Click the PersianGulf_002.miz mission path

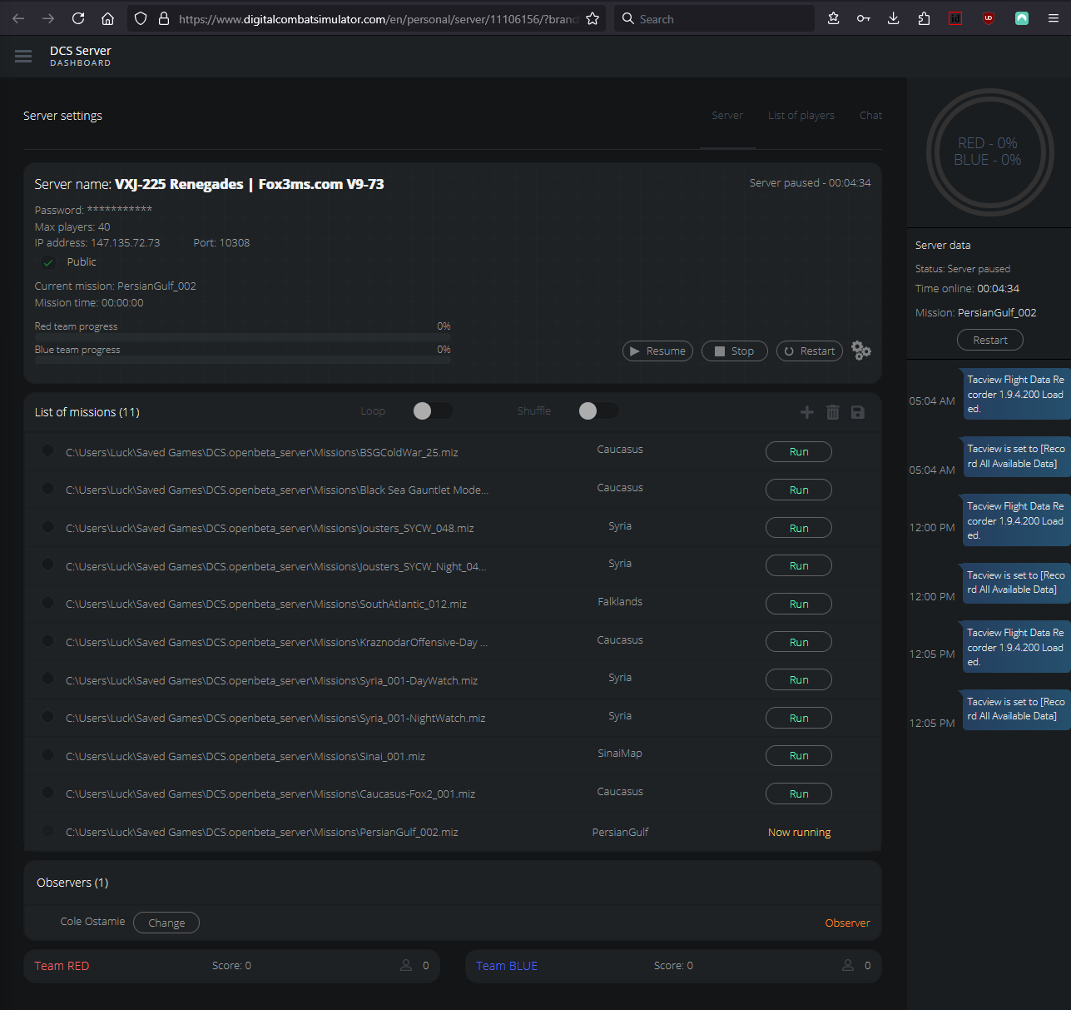pos(262,832)
